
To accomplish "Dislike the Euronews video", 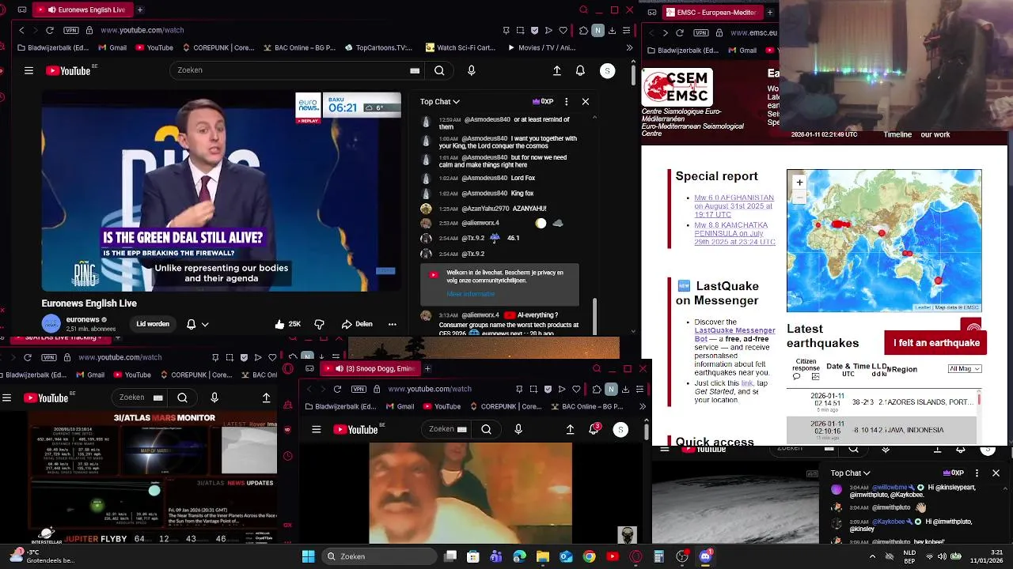I will (x=319, y=324).
